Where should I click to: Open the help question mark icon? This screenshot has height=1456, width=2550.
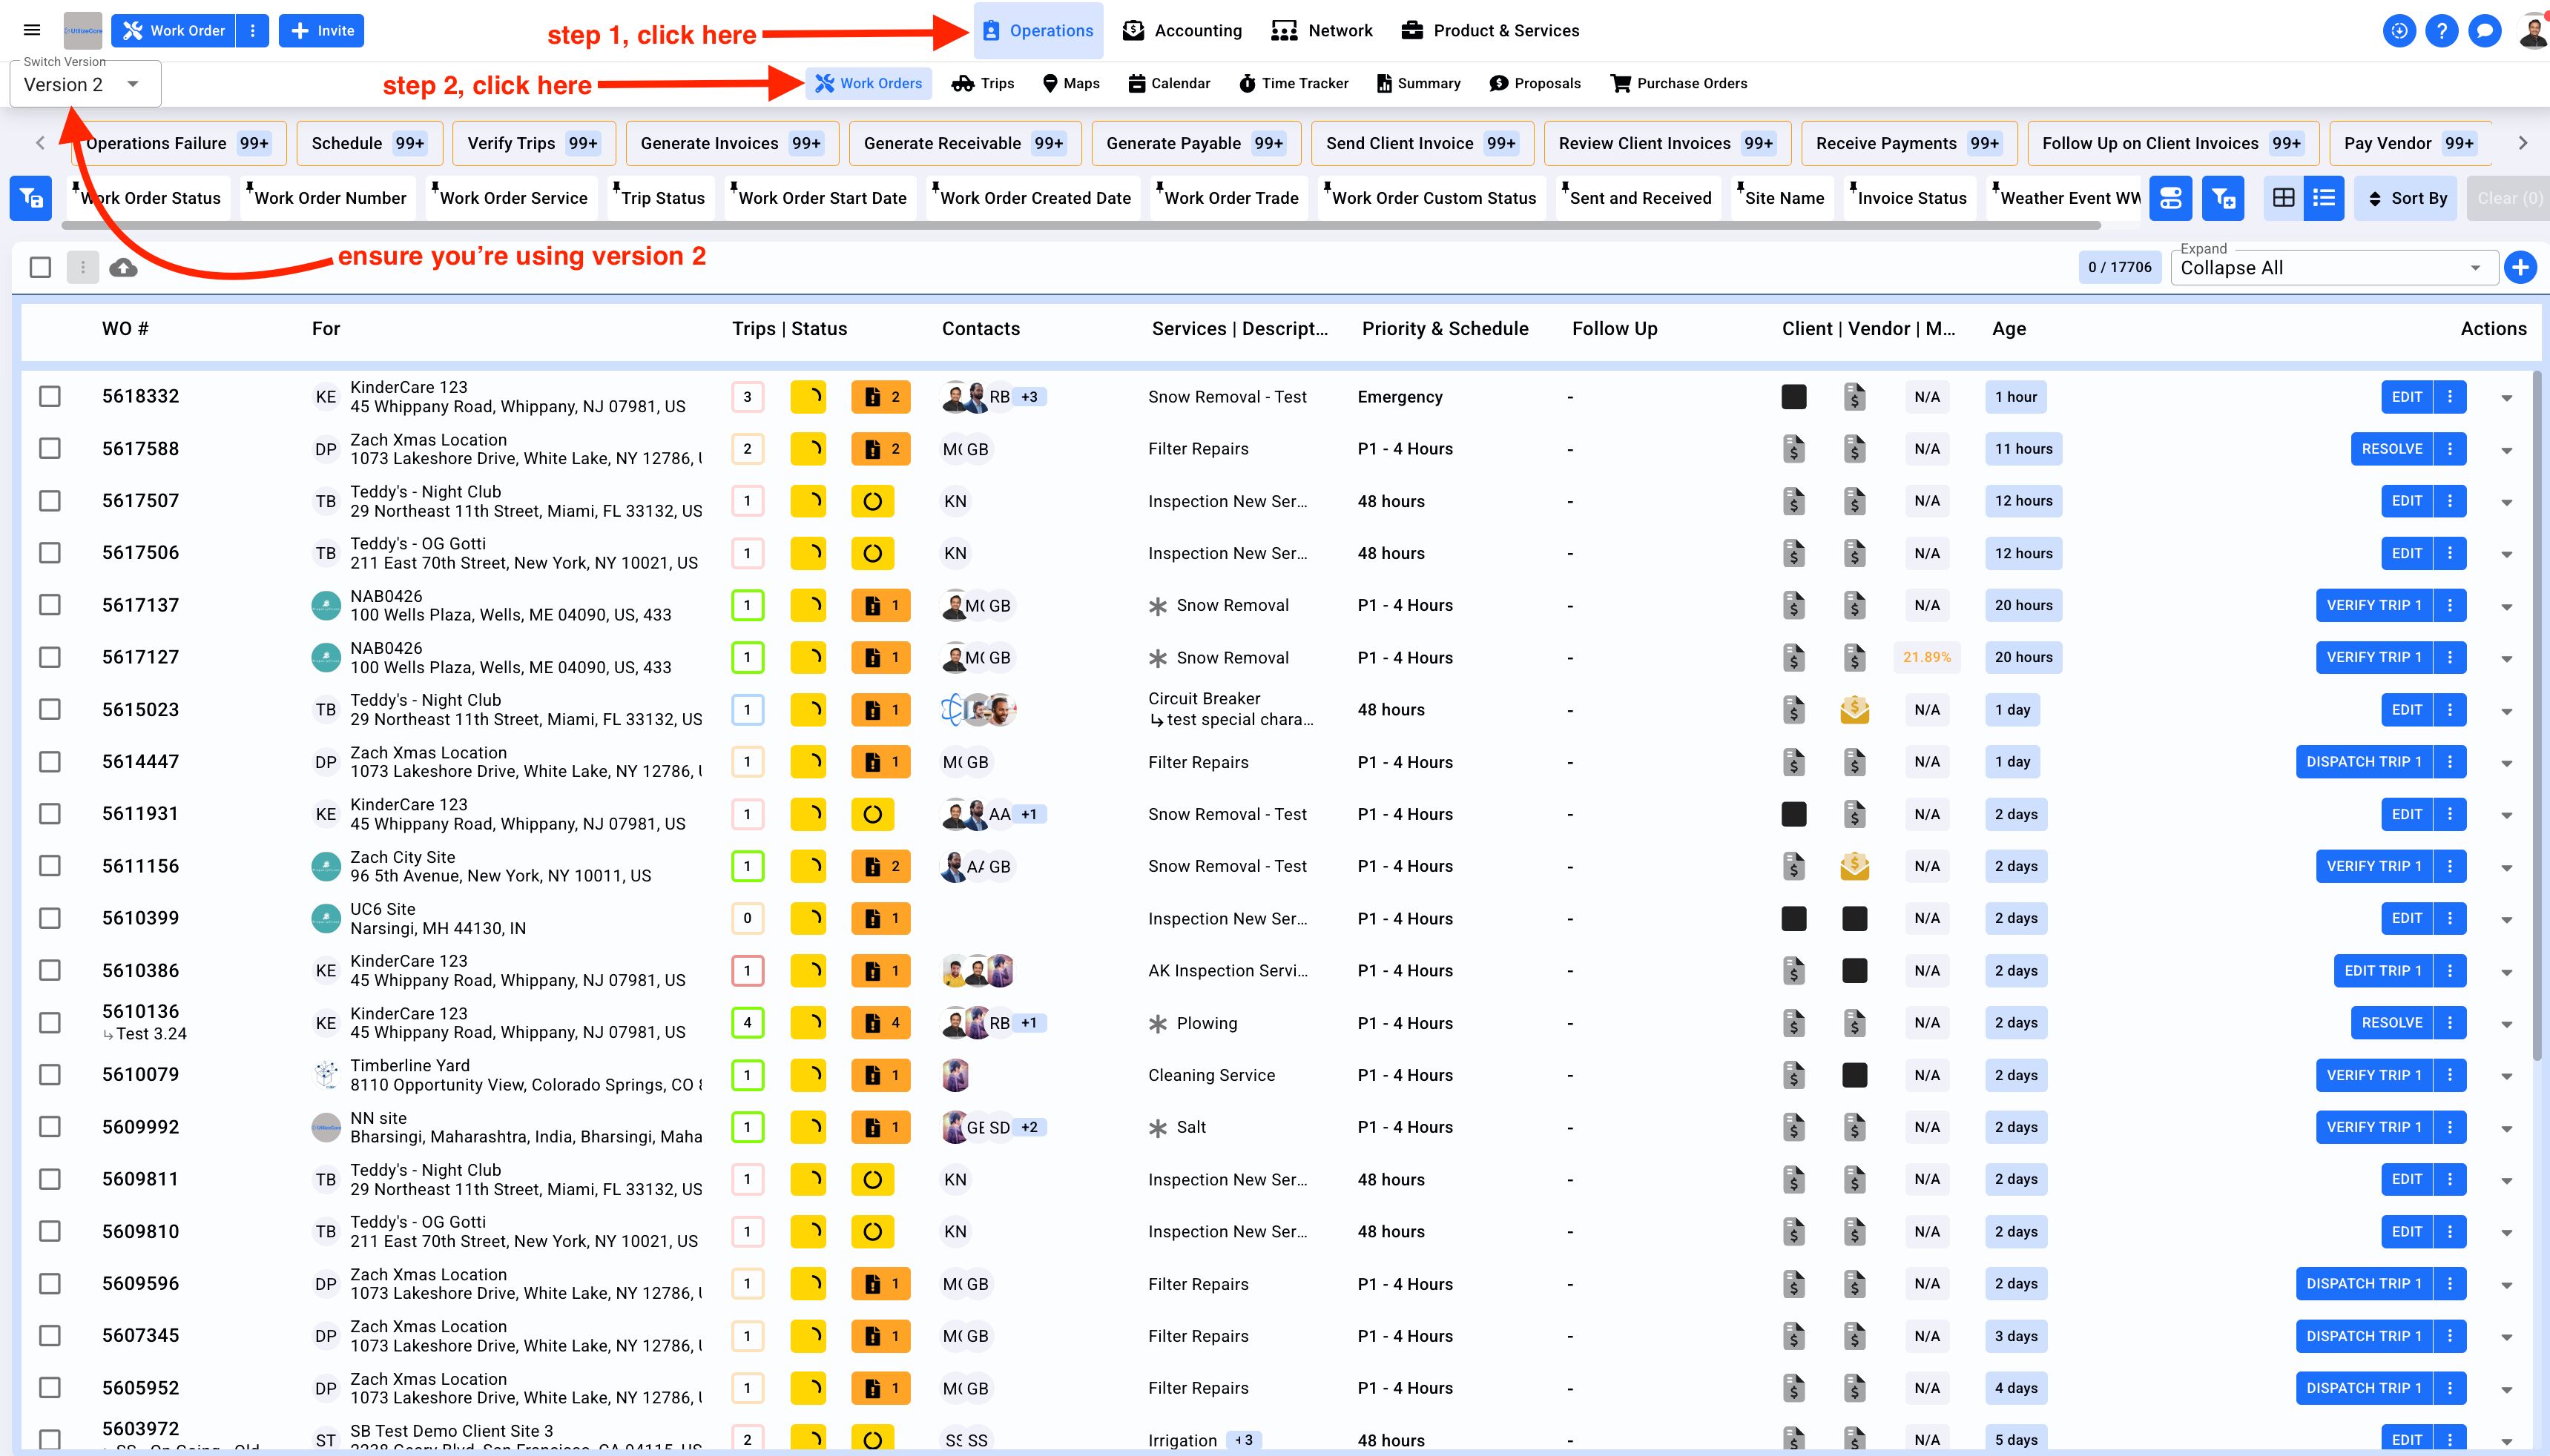point(2441,31)
